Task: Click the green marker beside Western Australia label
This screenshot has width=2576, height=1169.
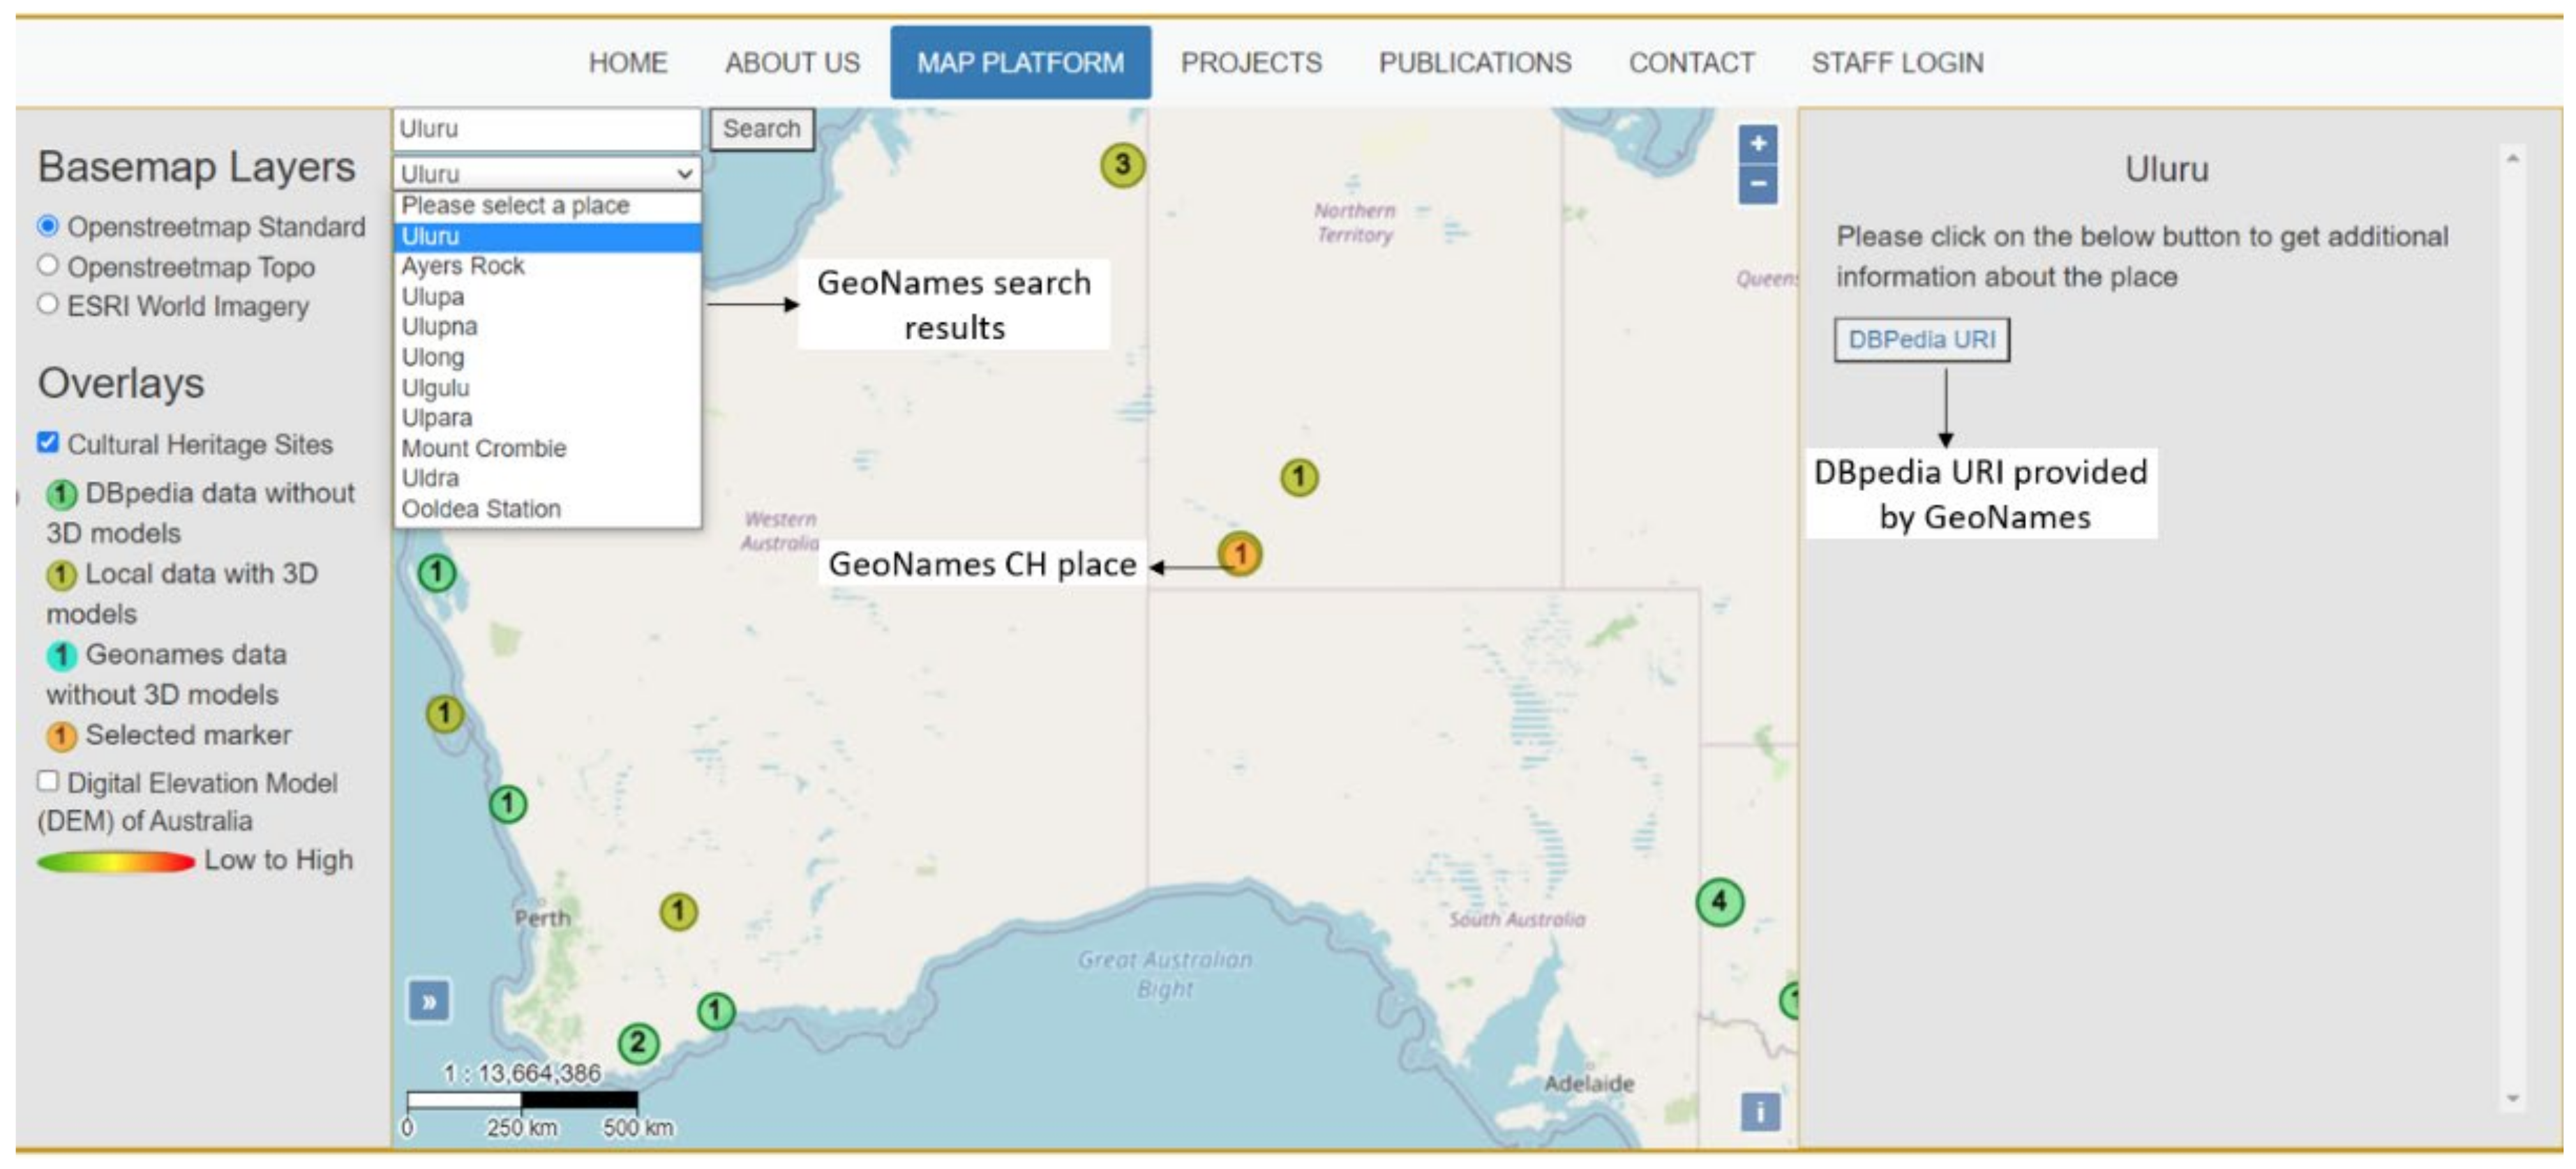Action: pyautogui.click(x=436, y=573)
